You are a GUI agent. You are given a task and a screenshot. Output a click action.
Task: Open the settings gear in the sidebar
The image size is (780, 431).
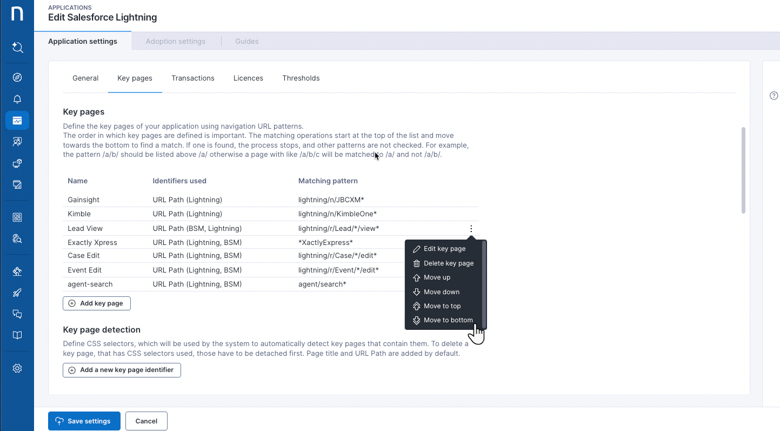(x=17, y=368)
